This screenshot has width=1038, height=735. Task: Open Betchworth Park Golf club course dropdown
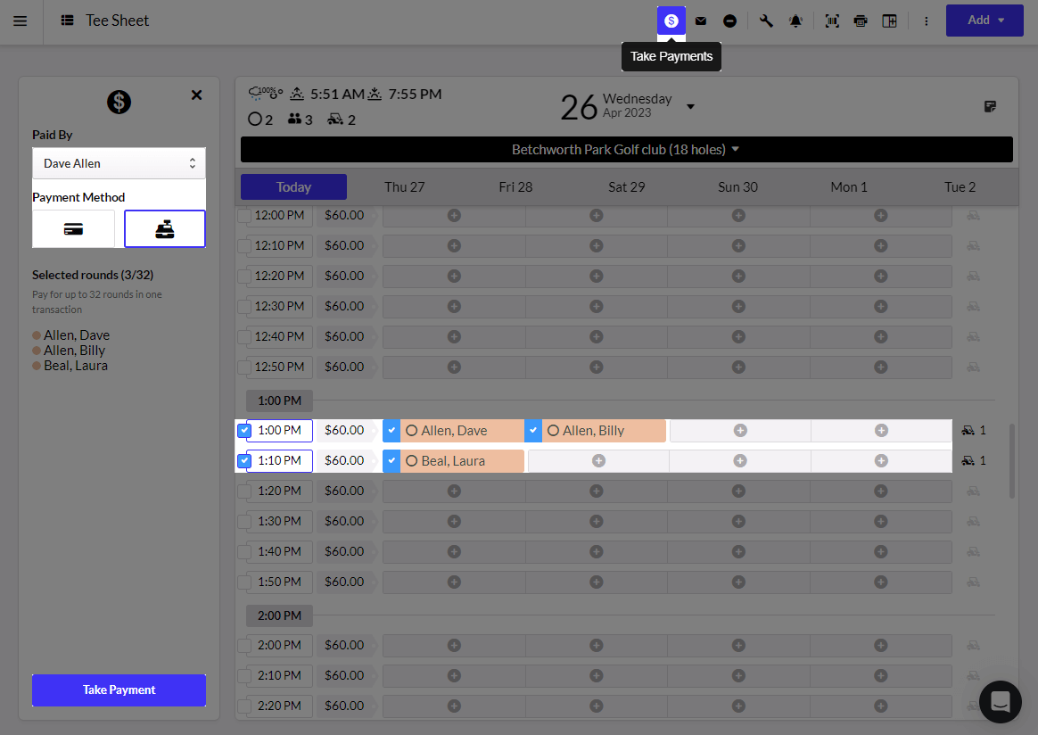click(x=626, y=150)
